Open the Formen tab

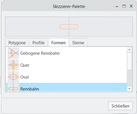coord(58,43)
